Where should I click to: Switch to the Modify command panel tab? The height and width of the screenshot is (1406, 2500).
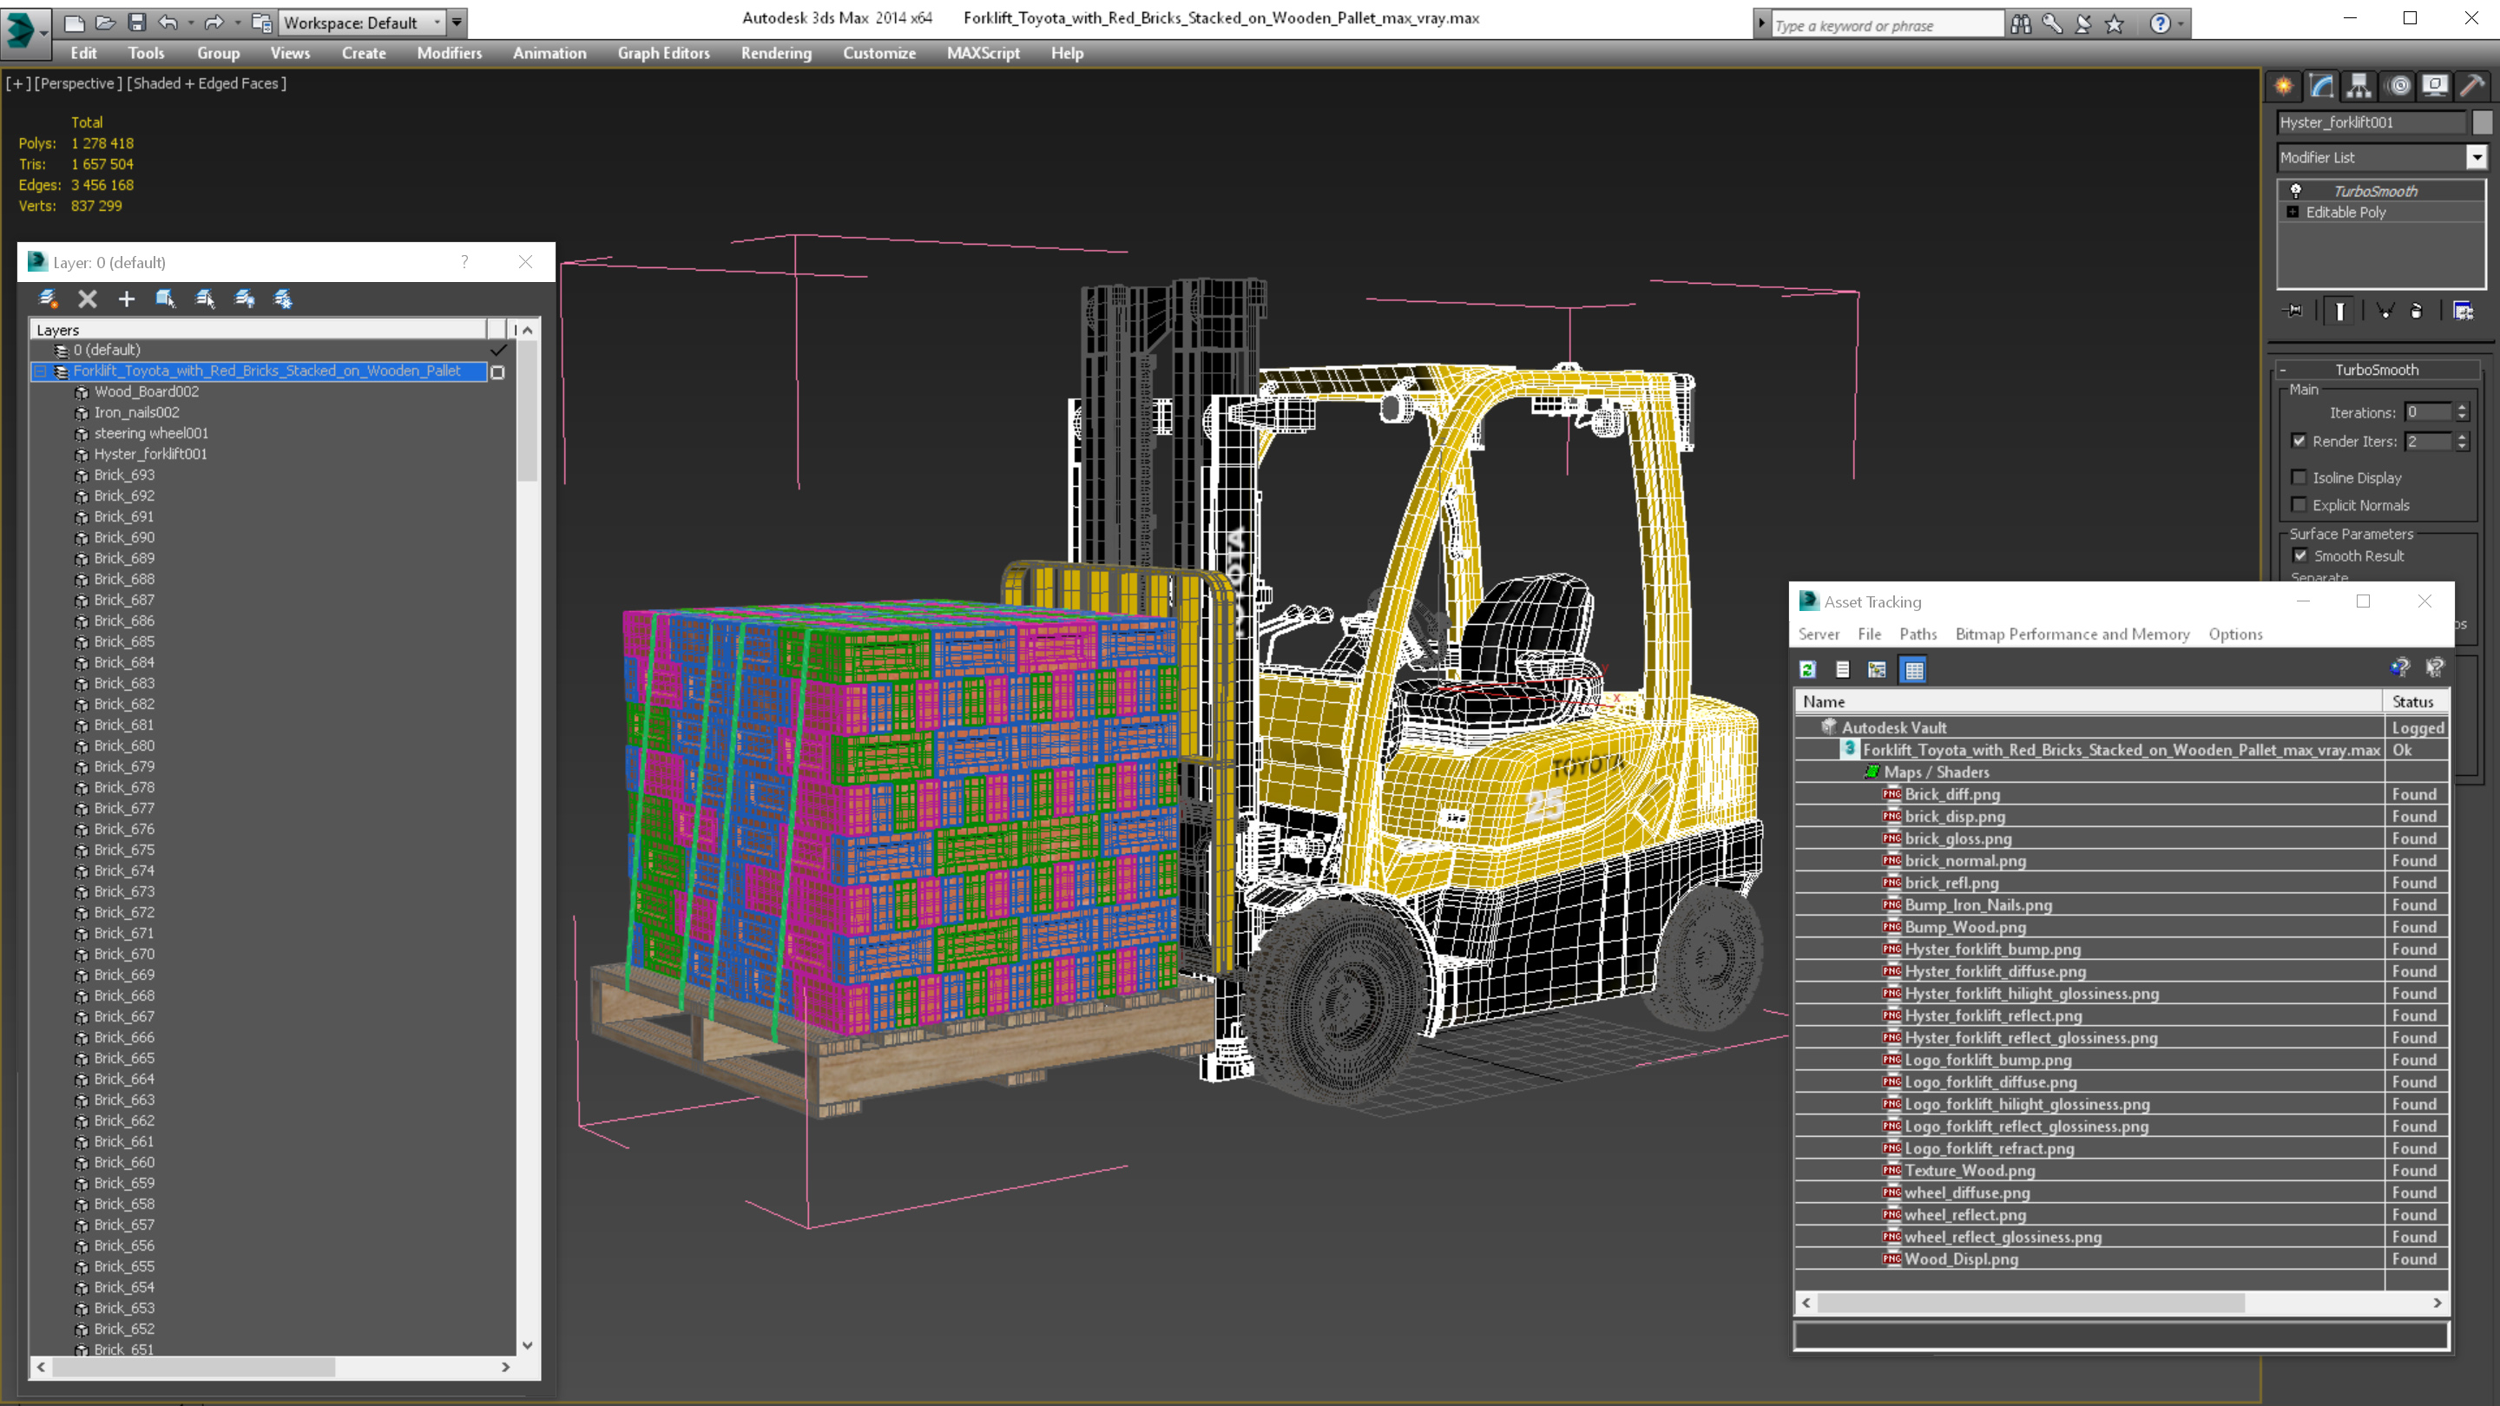pyautogui.click(x=2321, y=85)
